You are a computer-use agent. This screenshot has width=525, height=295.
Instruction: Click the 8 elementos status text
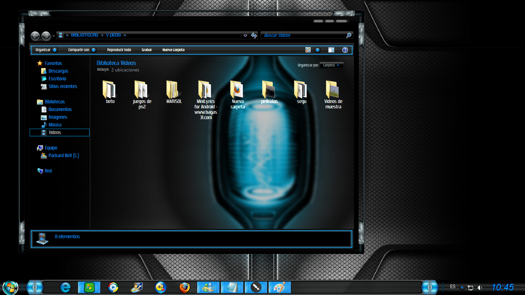click(67, 237)
